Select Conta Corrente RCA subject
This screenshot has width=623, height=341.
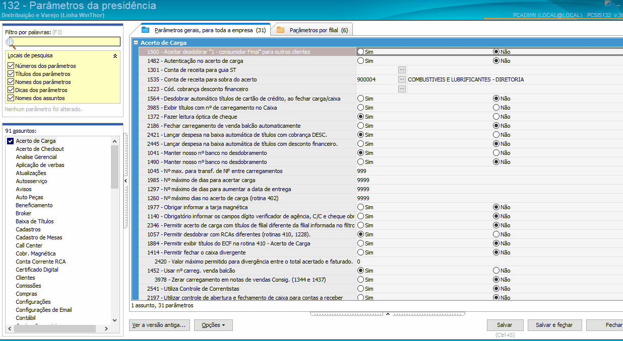[41, 262]
